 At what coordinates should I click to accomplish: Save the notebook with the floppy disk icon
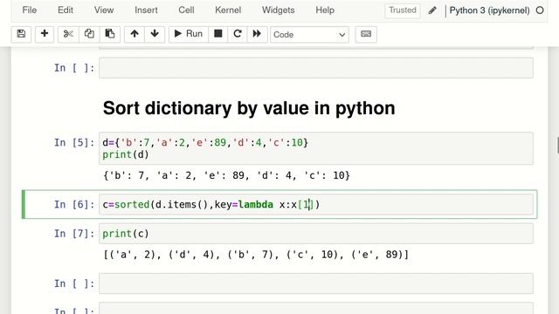[21, 34]
